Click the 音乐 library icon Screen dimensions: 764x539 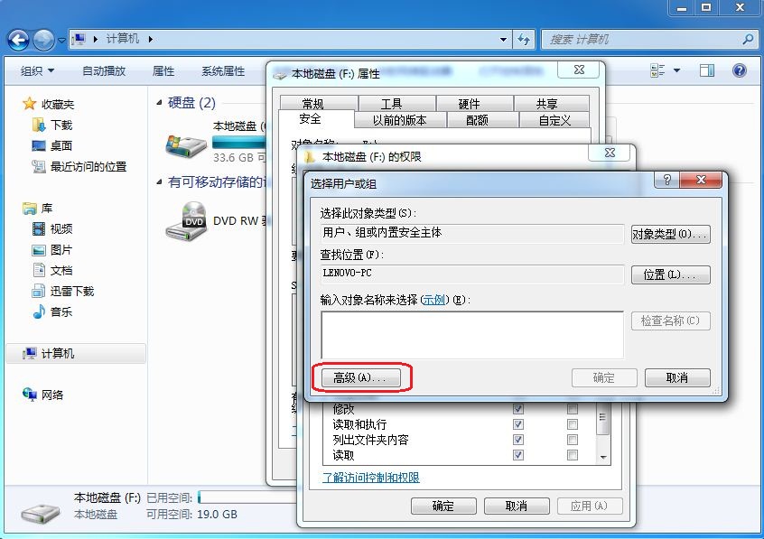[x=39, y=311]
